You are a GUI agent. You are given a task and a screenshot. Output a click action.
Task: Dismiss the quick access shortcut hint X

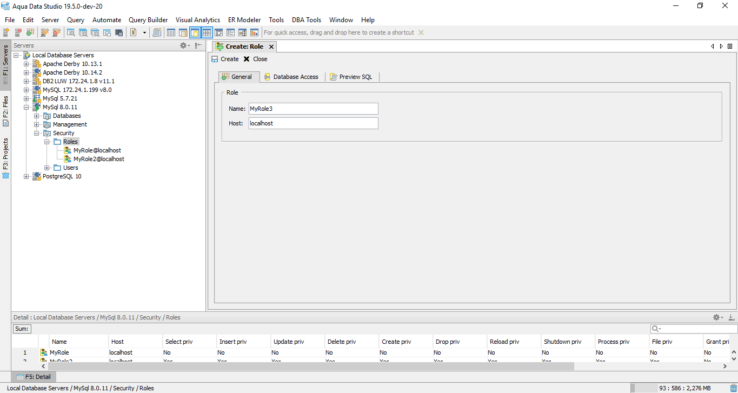[x=421, y=32]
